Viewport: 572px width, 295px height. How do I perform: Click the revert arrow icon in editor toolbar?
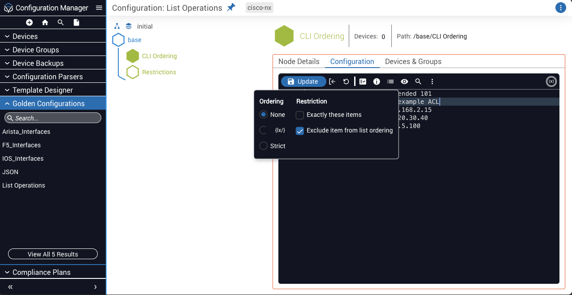pos(346,81)
